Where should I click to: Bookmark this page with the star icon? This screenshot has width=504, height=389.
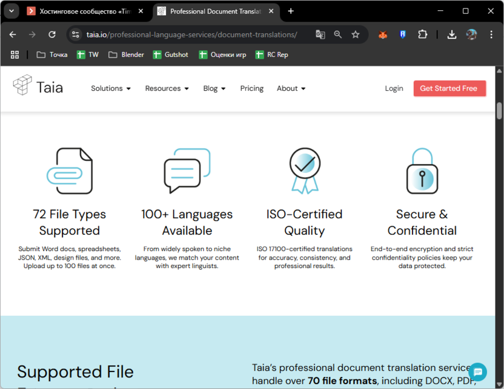pyautogui.click(x=356, y=34)
